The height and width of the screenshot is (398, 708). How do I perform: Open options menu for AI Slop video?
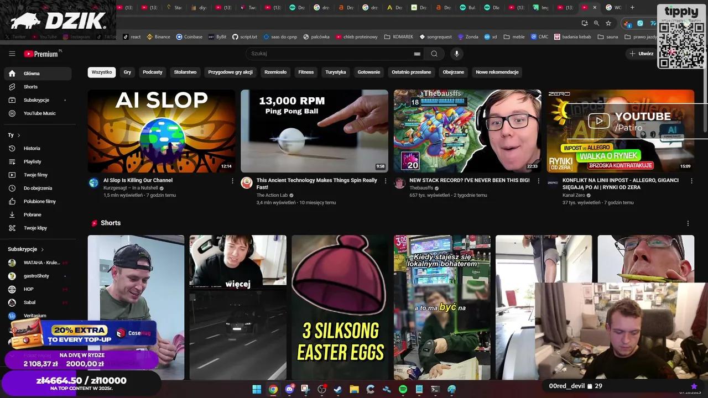232,181
